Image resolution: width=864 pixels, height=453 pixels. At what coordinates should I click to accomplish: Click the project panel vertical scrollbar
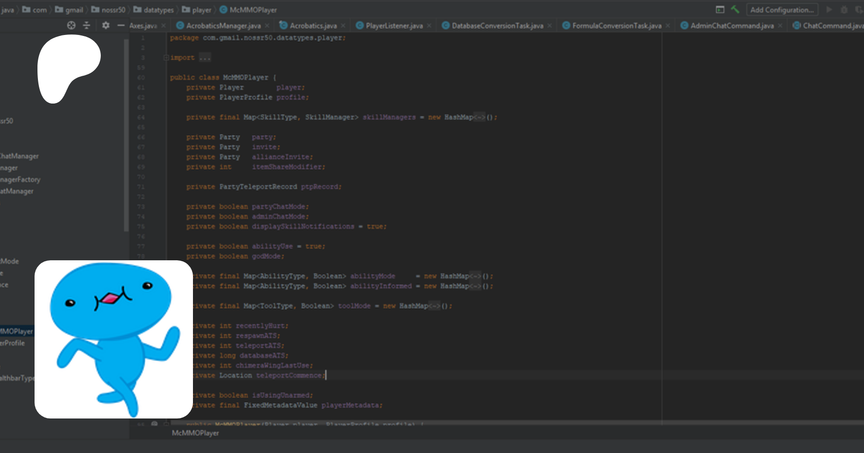point(126,134)
